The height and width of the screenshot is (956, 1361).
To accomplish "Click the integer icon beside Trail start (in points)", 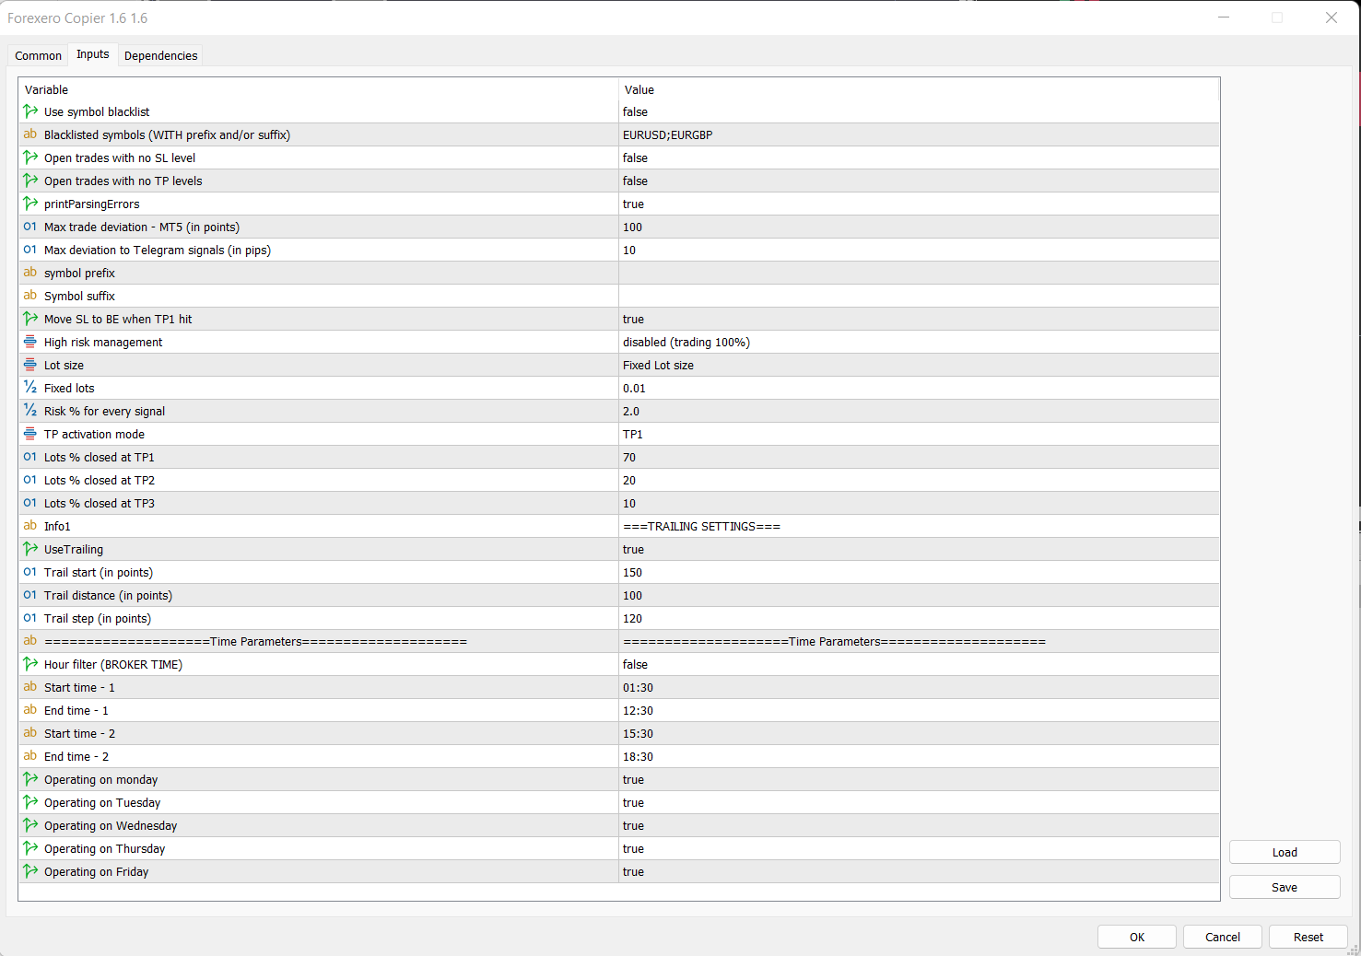I will [x=30, y=572].
